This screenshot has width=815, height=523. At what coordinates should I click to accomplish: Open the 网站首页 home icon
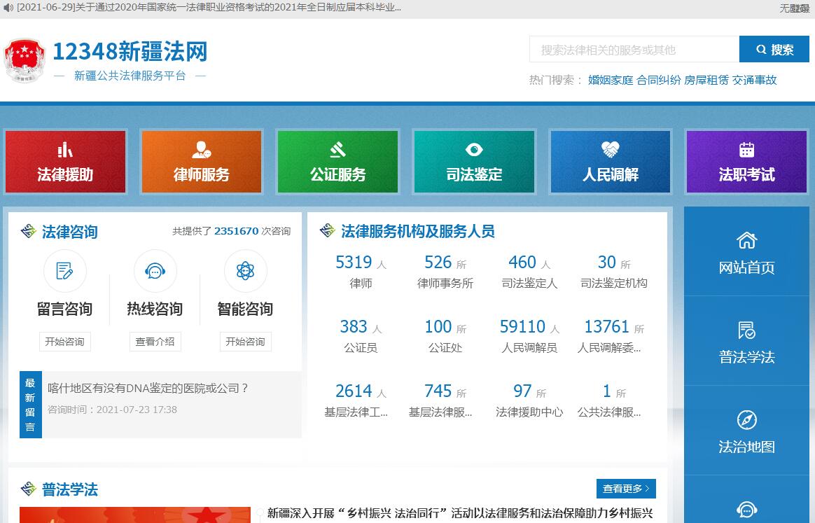[x=746, y=241]
